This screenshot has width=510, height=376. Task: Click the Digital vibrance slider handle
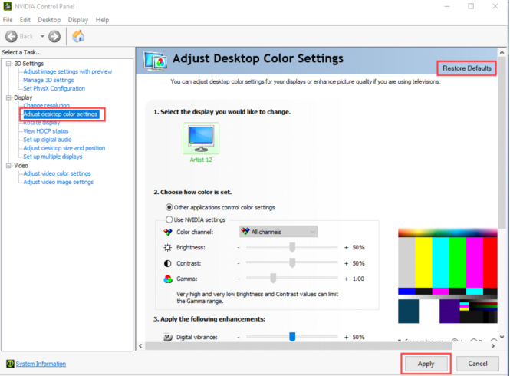tap(292, 337)
